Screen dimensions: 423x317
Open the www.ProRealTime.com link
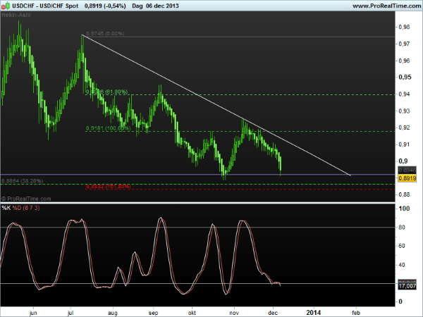(386, 6)
